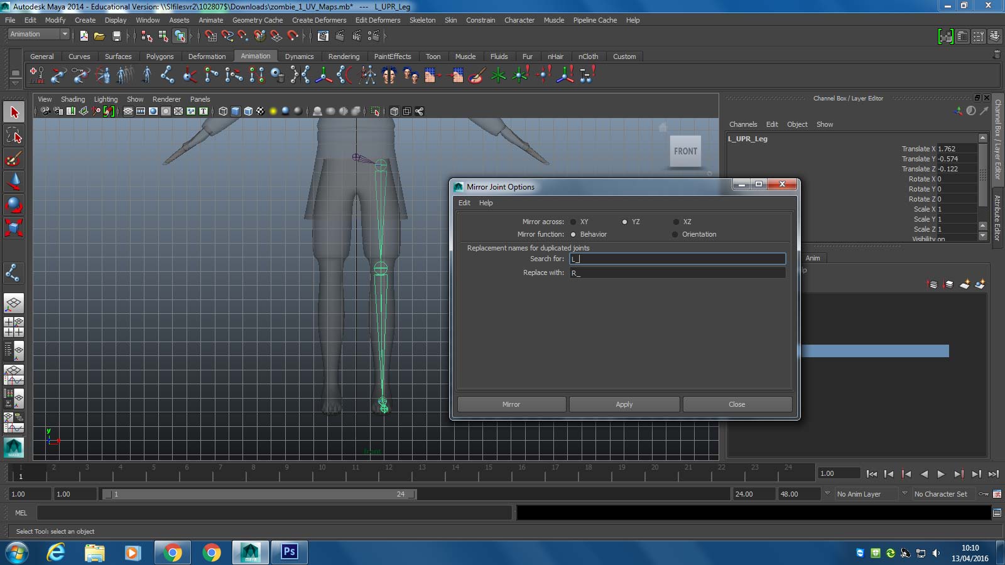Click the time range slider bar

259,494
